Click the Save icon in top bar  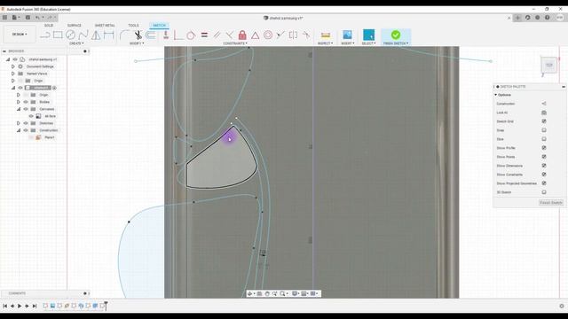pyautogui.click(x=28, y=18)
